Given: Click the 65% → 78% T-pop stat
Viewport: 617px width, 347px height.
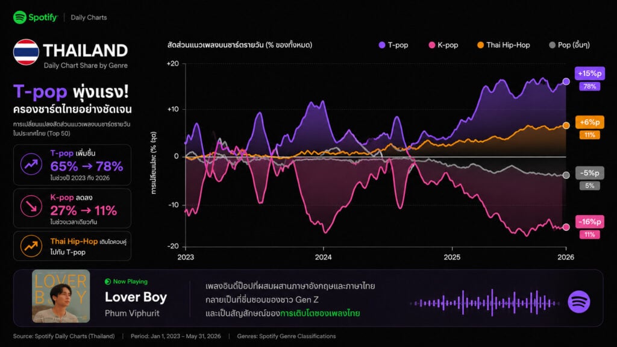Looking at the screenshot, I should [87, 166].
